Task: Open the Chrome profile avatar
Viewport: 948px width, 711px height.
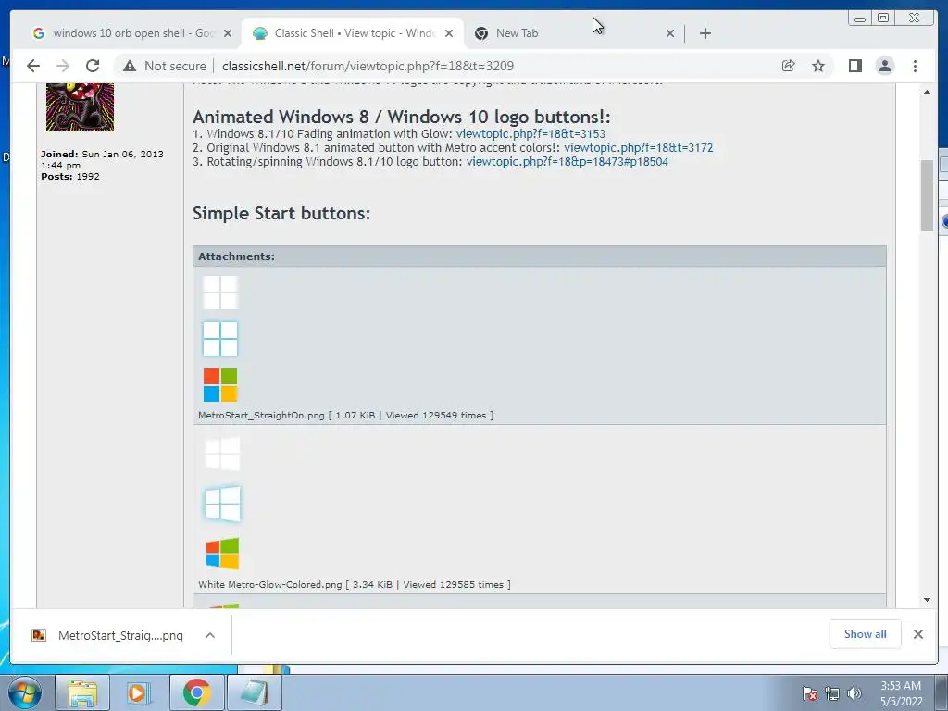Action: click(884, 66)
